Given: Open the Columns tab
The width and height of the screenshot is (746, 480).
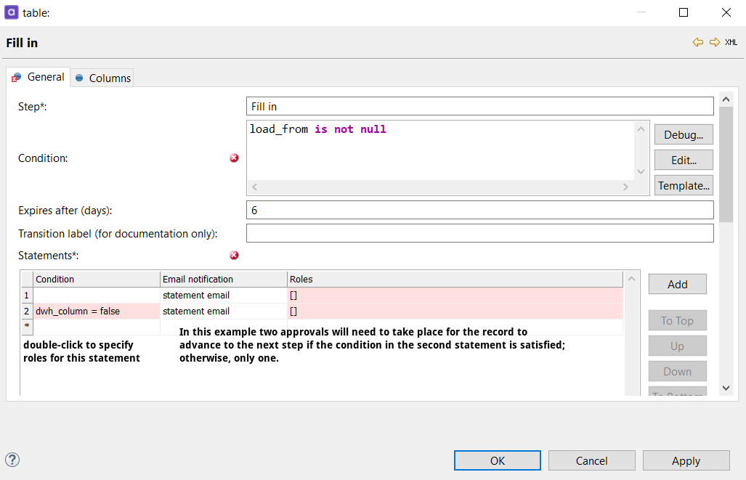Looking at the screenshot, I should point(103,78).
